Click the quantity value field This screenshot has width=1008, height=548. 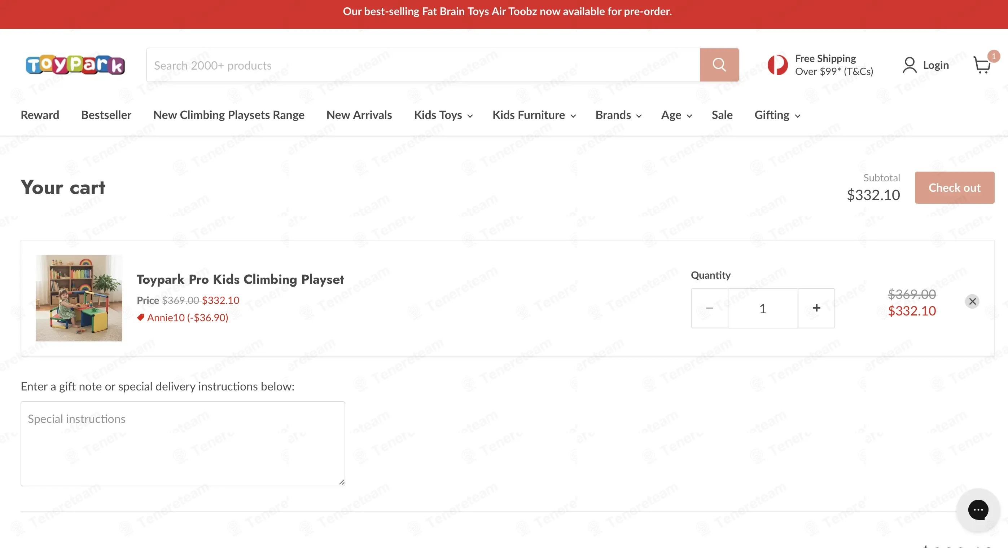point(762,308)
